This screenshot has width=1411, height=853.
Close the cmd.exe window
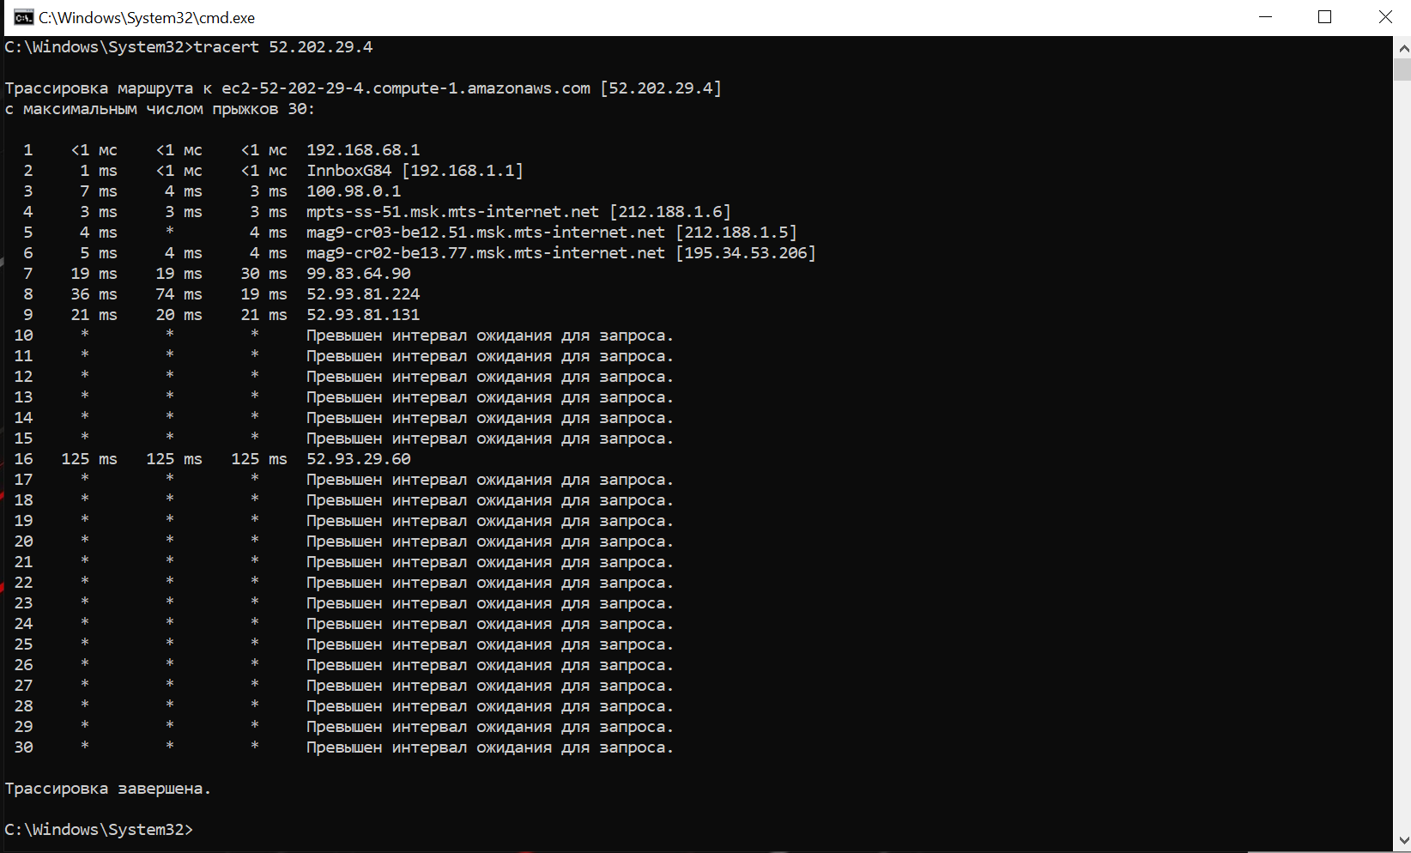pyautogui.click(x=1384, y=17)
